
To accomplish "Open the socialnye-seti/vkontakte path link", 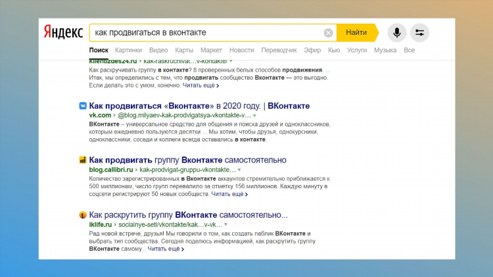I will tap(170, 224).
